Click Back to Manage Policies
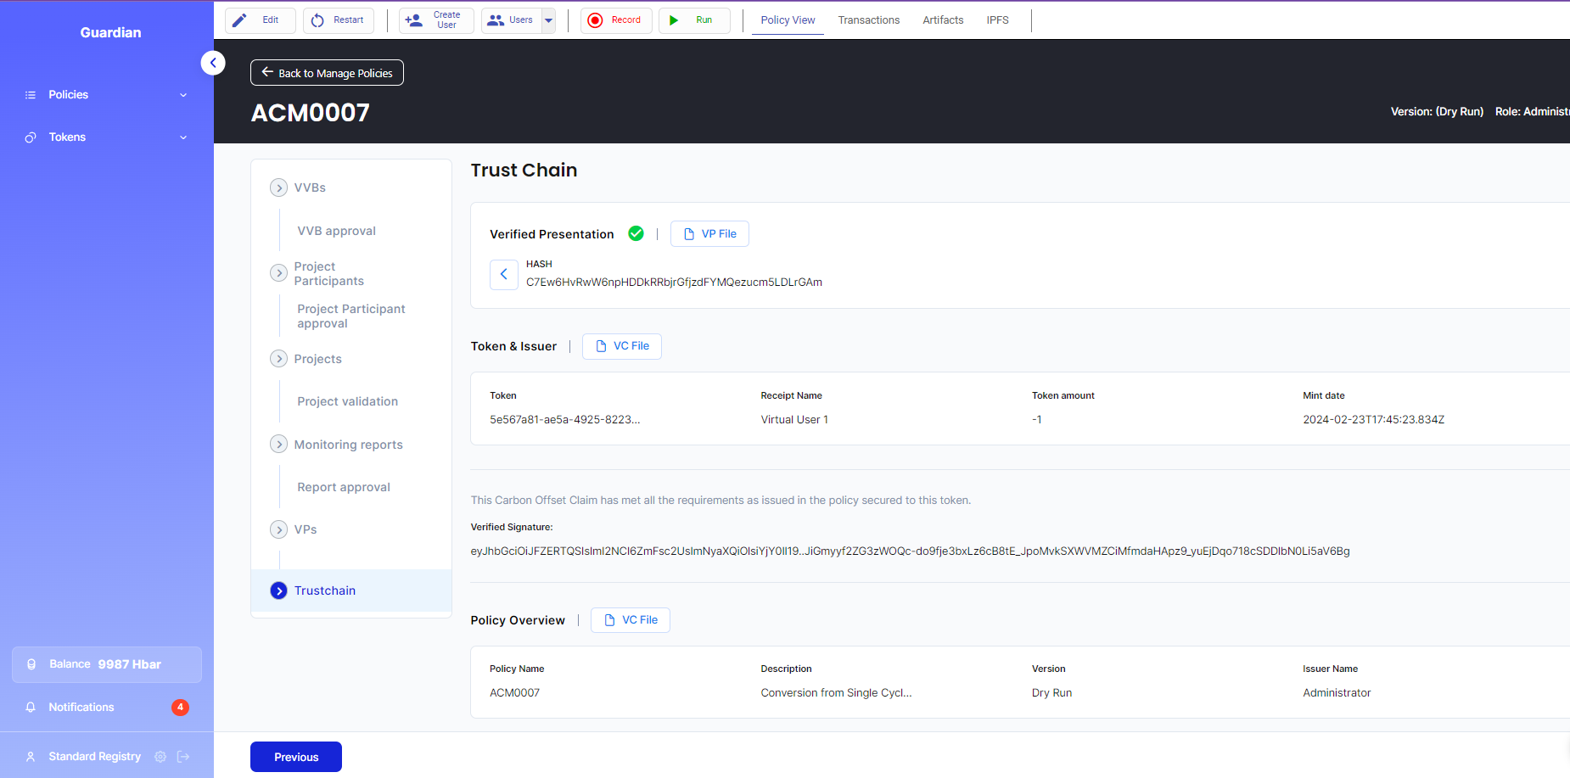The image size is (1570, 778). [327, 73]
